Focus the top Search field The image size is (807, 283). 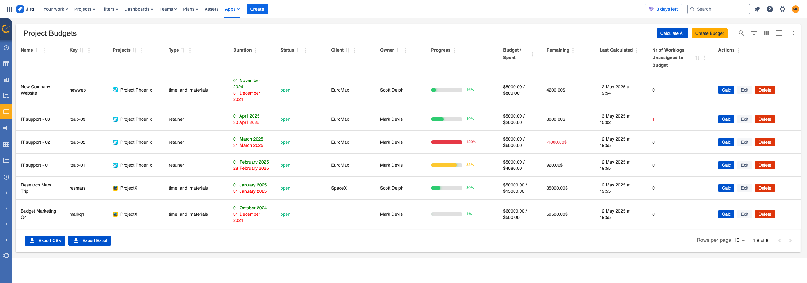tap(719, 9)
